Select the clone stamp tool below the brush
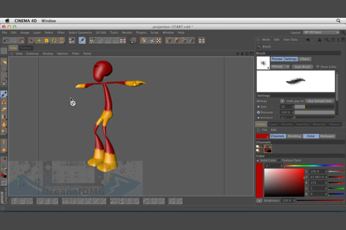The image size is (346, 230). click(x=4, y=102)
